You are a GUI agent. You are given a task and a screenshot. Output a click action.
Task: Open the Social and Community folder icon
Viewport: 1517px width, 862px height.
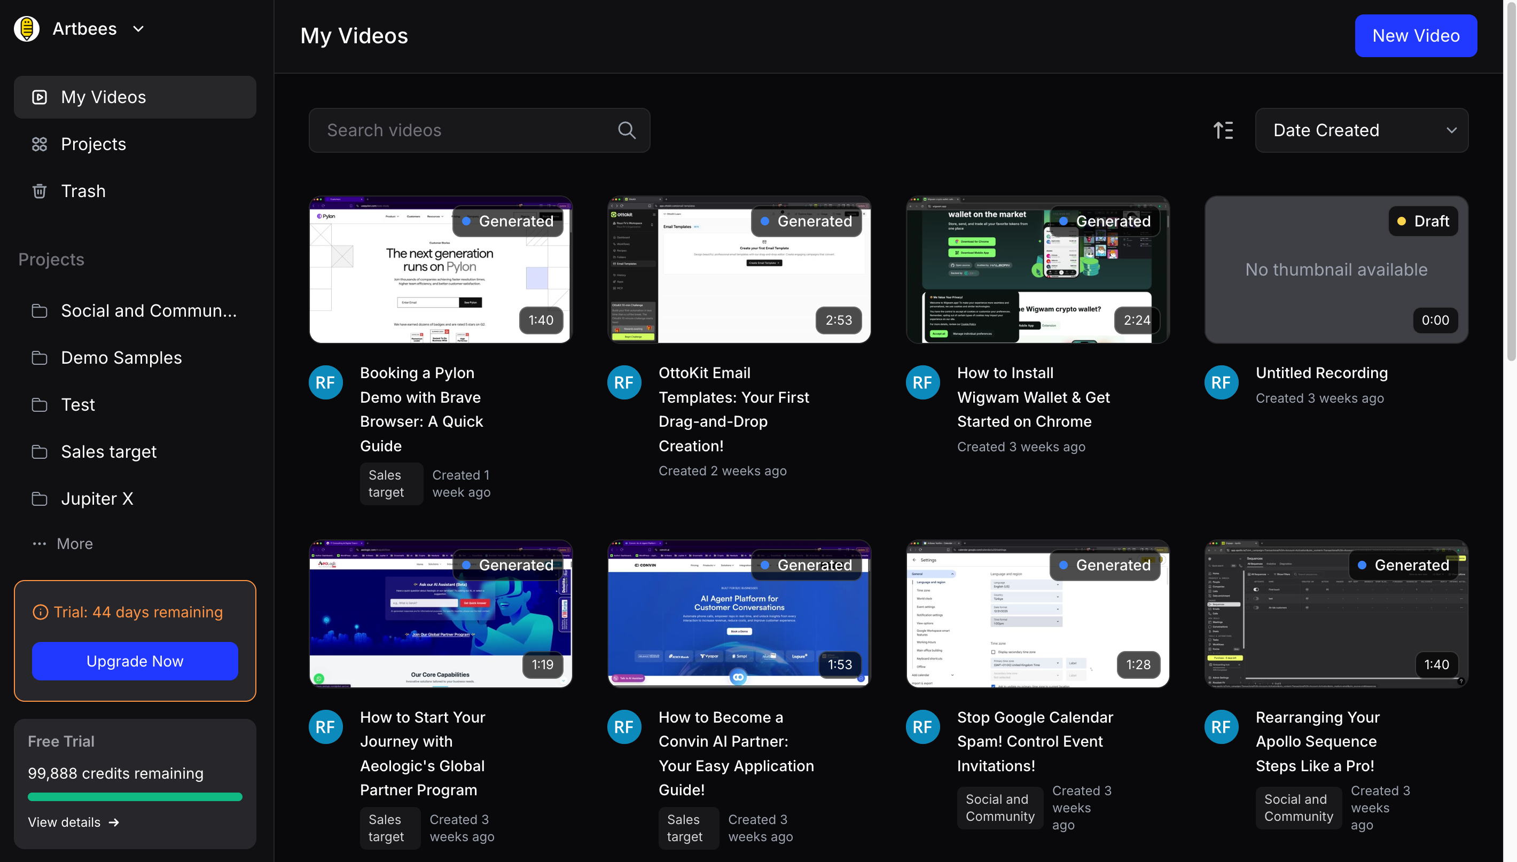(x=39, y=310)
